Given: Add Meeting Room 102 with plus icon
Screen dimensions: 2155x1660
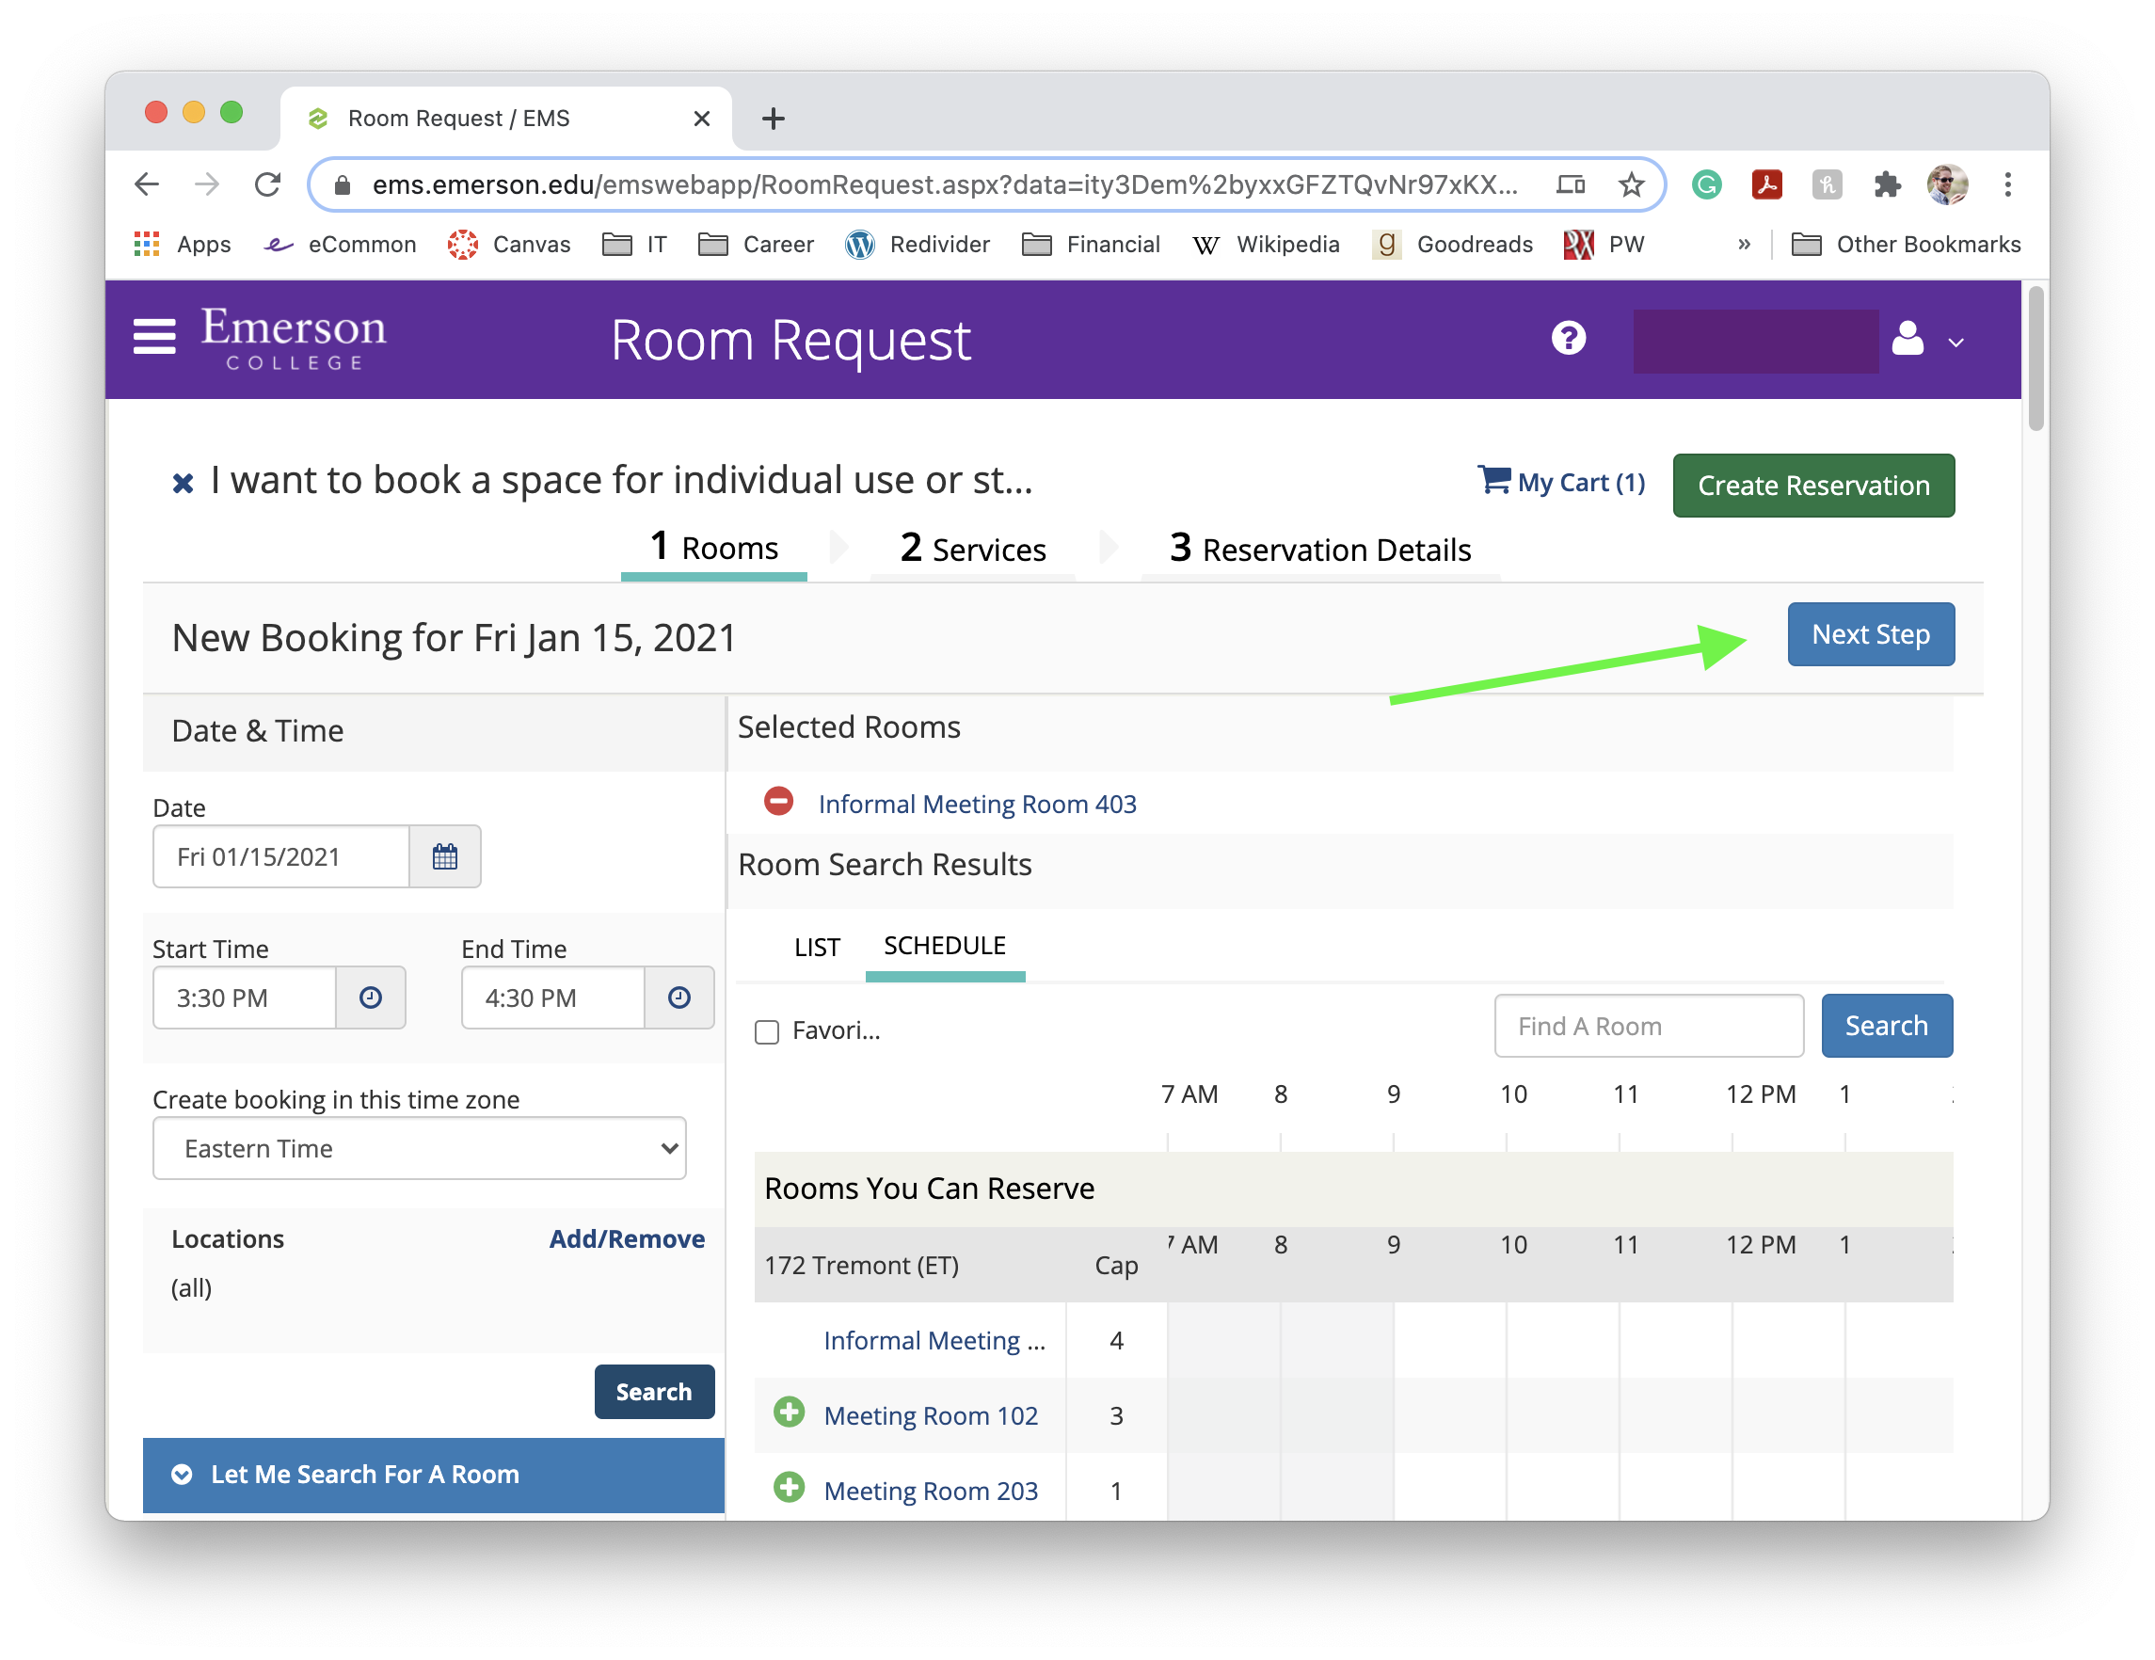Looking at the screenshot, I should (x=789, y=1413).
